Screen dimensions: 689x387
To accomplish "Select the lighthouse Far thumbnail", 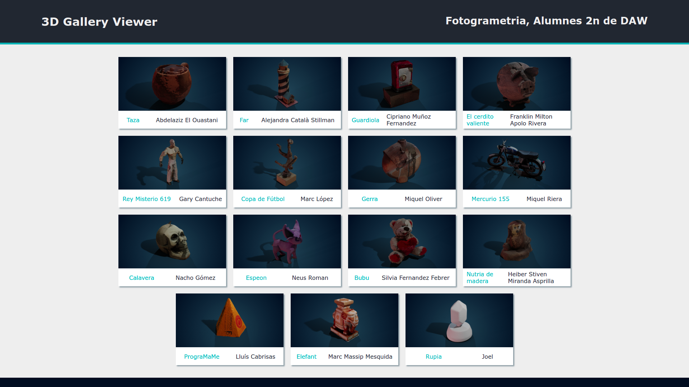I will [287, 83].
